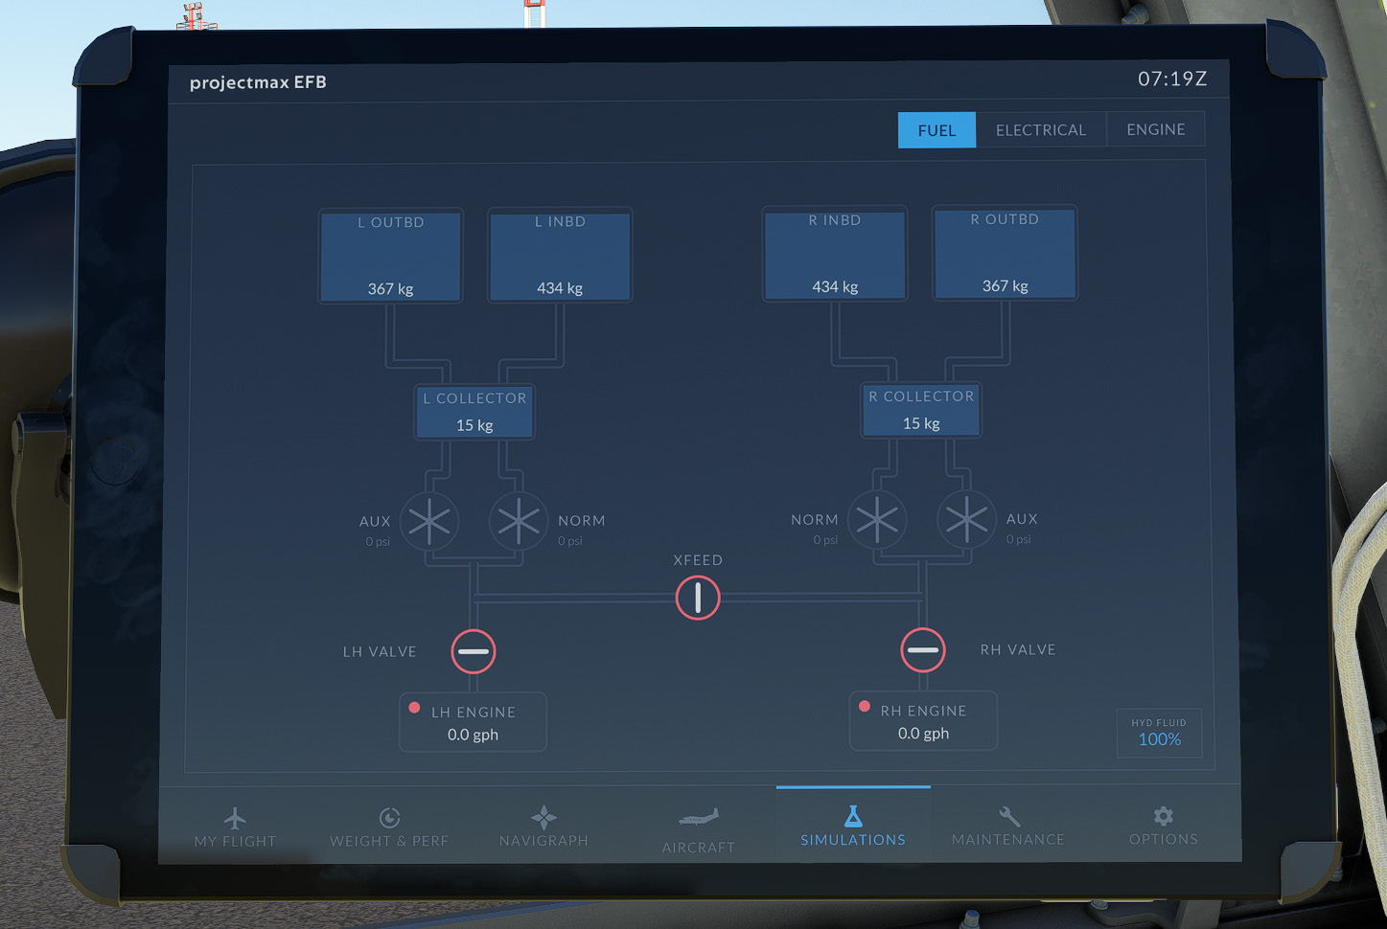Click the L COLLECTOR tank box
The width and height of the screenshot is (1387, 929).
coord(474,412)
